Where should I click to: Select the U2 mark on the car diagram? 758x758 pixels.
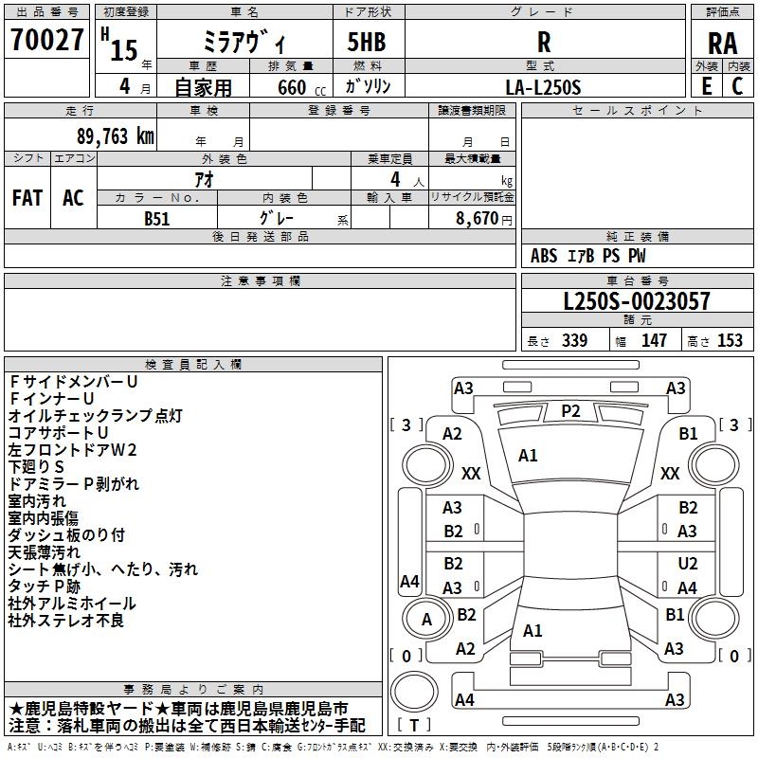688,564
